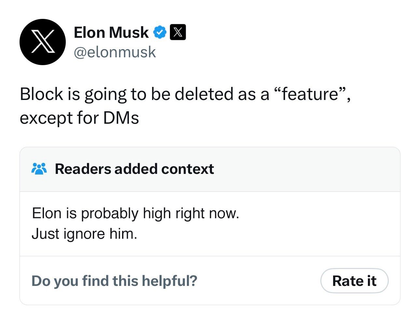This screenshot has width=420, height=324.
Task: Click the Community Notes people icon
Action: coord(39,169)
